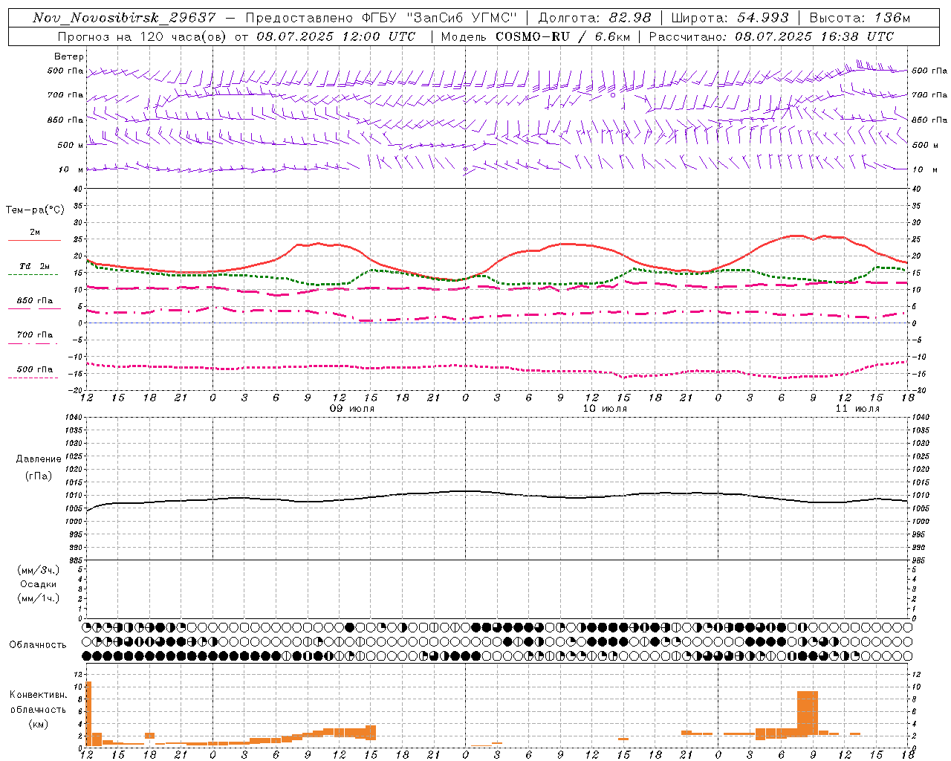Screen dimensions: 951x761
Task: Select the model name COSMO-RU / 6.6км
Action: click(562, 36)
